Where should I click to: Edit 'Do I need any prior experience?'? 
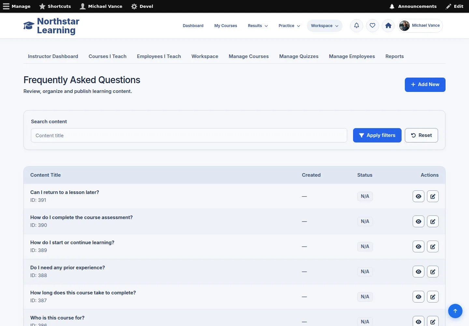(433, 272)
